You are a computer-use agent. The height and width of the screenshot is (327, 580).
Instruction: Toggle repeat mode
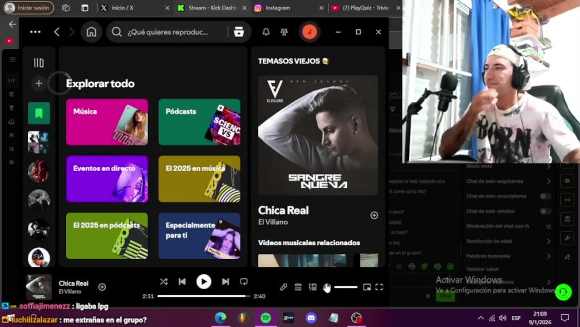244,282
